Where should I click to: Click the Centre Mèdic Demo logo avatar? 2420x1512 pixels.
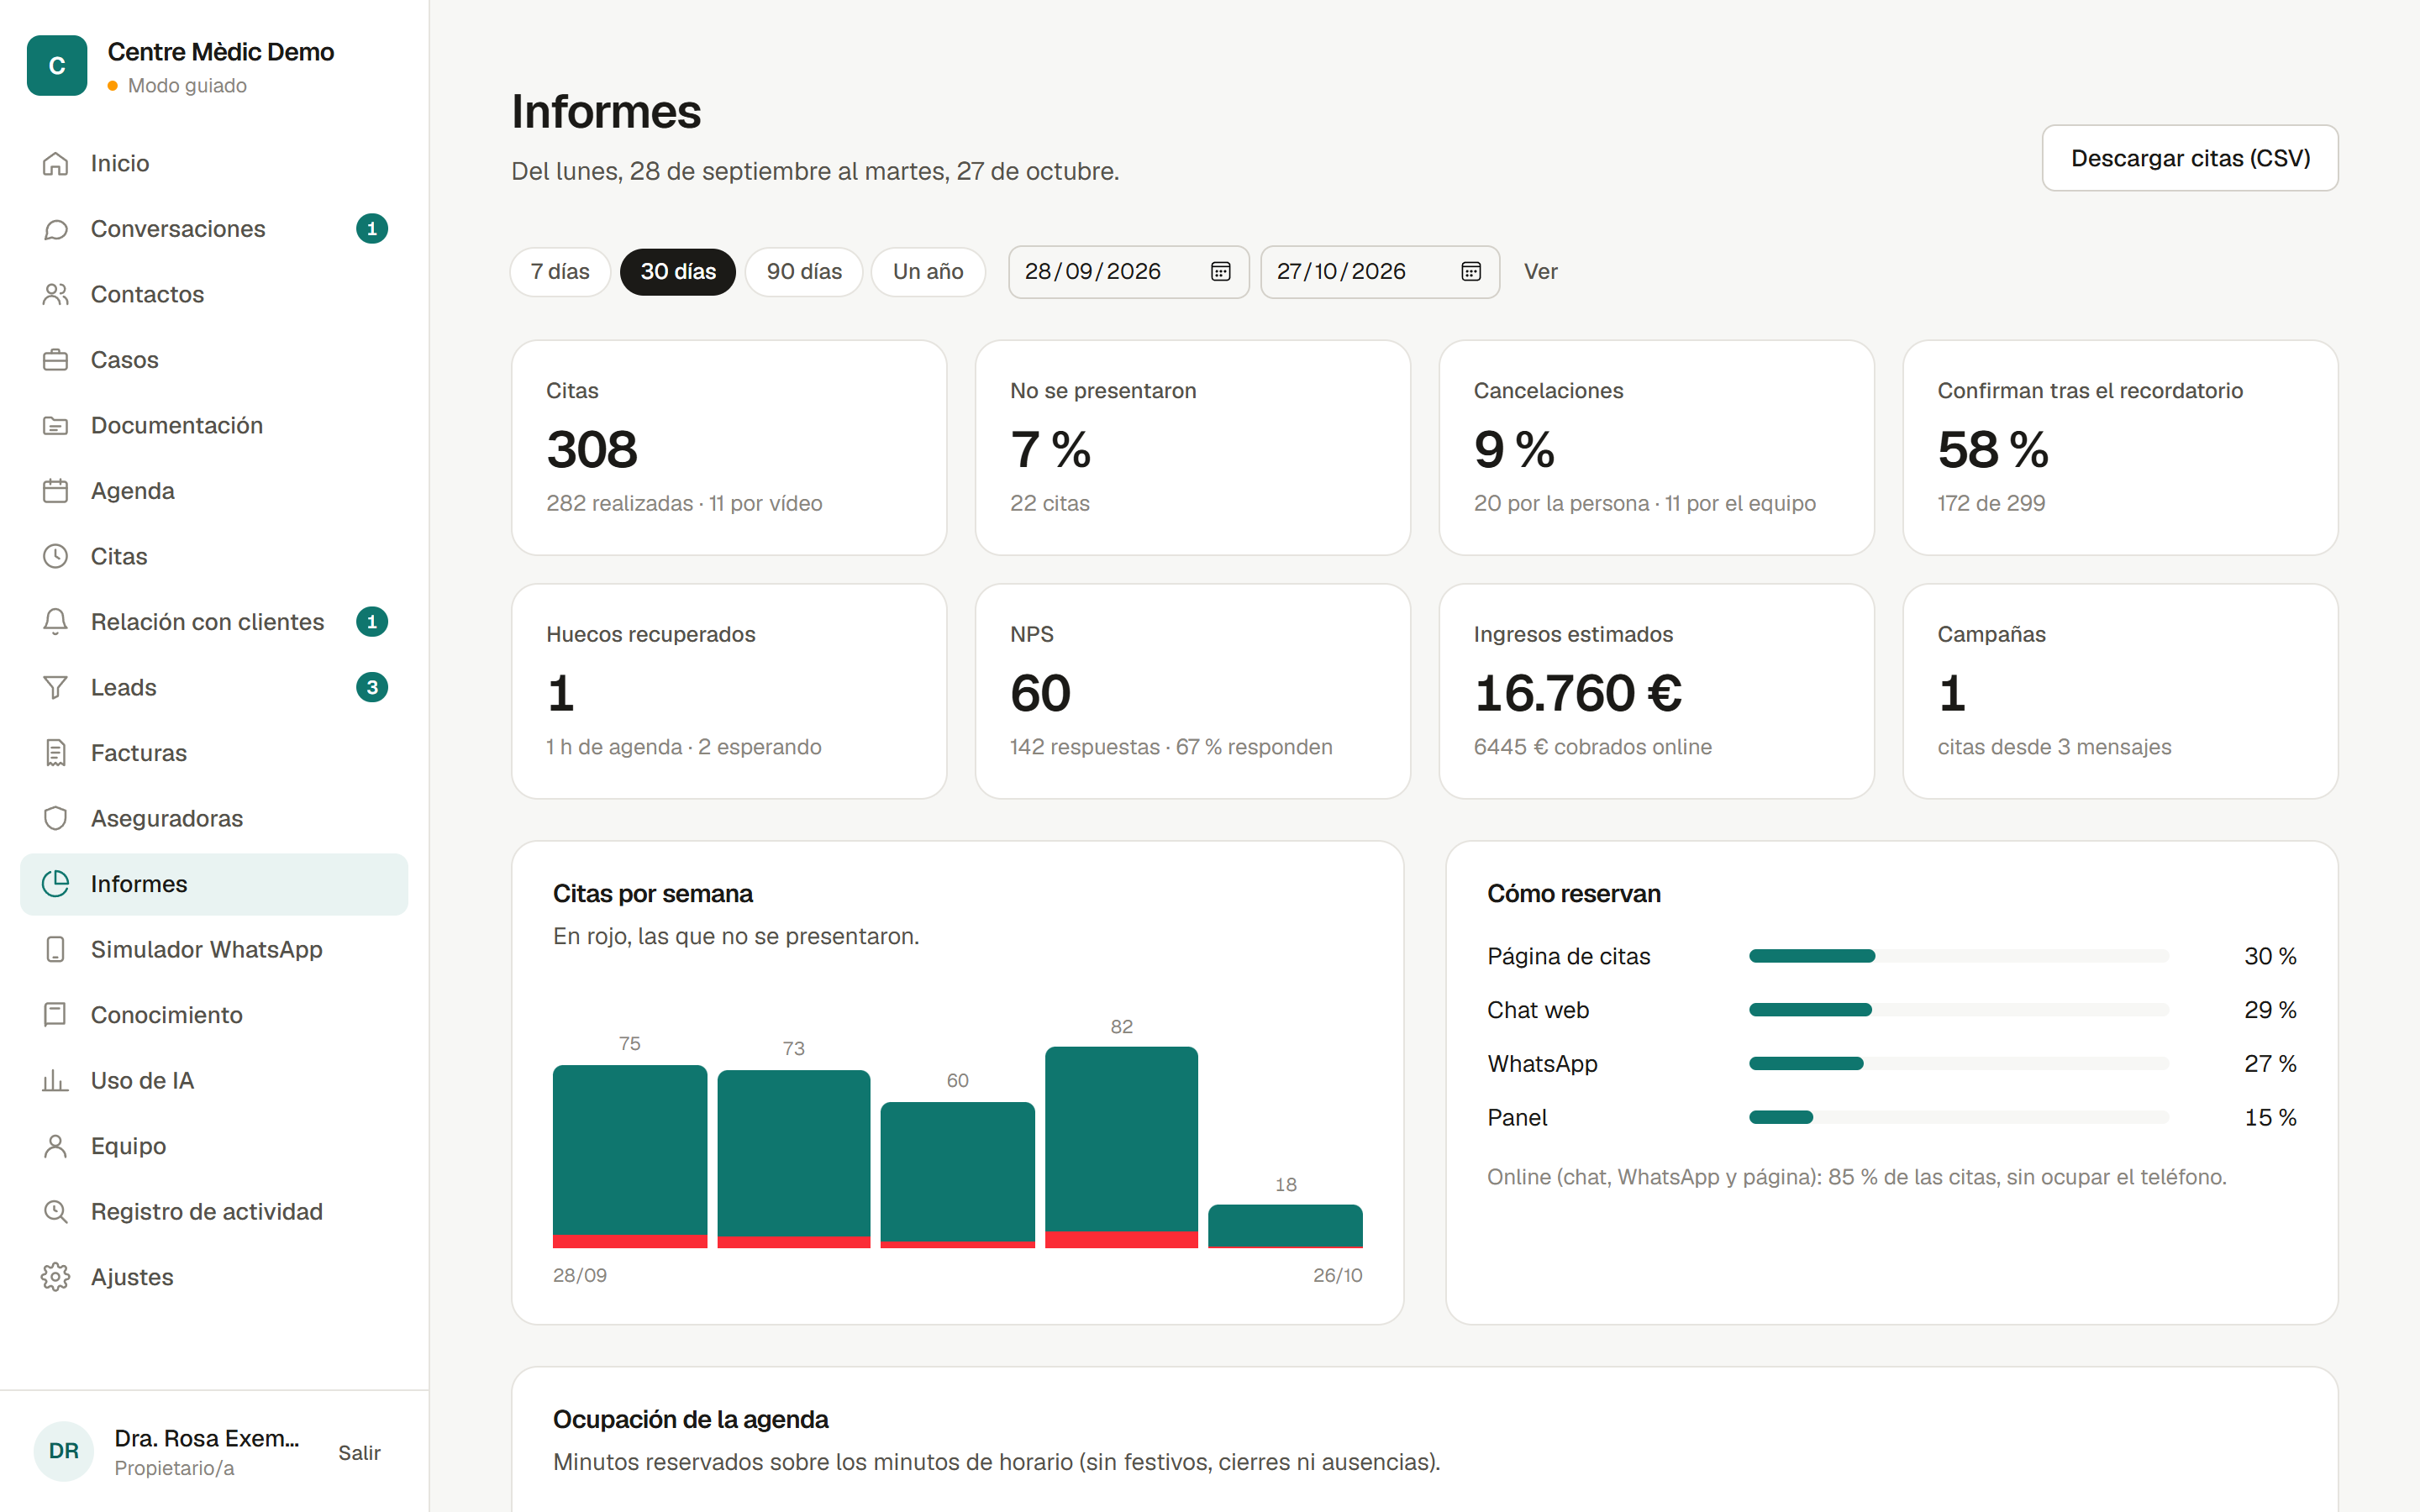57,66
